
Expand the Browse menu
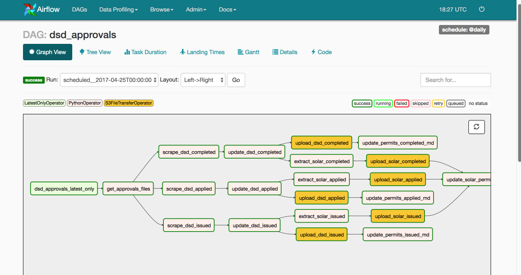pyautogui.click(x=162, y=9)
